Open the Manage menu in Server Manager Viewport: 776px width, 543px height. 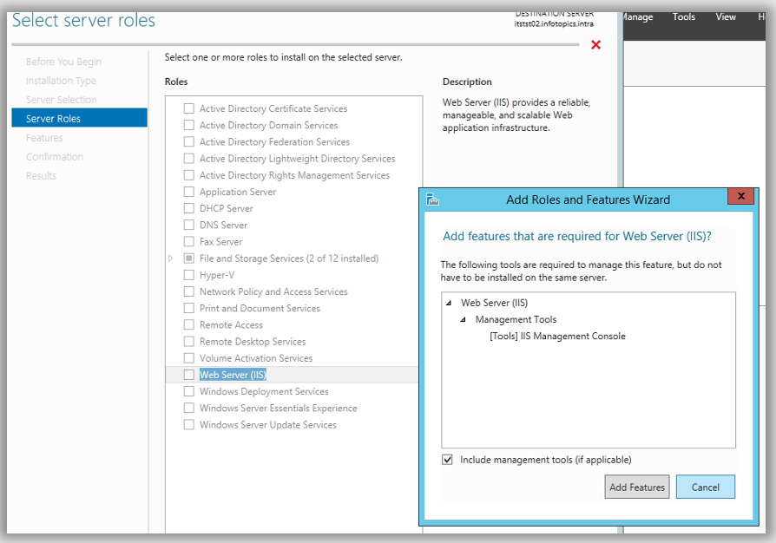638,17
